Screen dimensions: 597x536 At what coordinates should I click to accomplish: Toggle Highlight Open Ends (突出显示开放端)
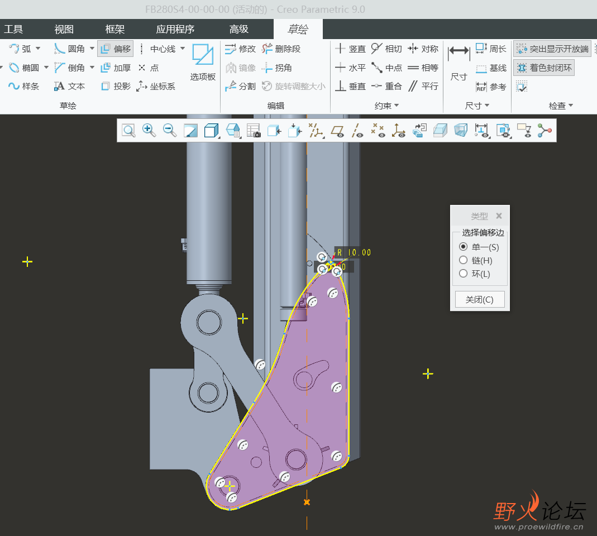[x=552, y=49]
